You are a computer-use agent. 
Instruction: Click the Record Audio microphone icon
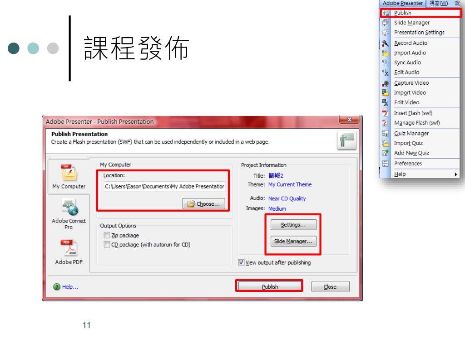[x=385, y=43]
